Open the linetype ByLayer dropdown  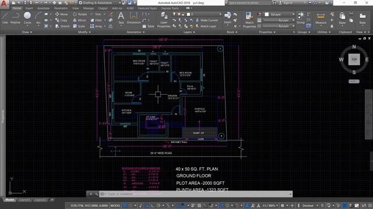pyautogui.click(x=279, y=26)
